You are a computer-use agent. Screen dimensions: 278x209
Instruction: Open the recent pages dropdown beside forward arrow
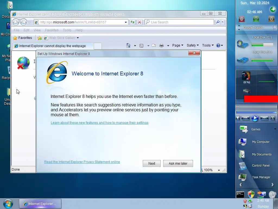30,22
